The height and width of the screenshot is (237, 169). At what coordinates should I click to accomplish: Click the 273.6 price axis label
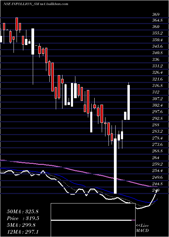coord(157,145)
